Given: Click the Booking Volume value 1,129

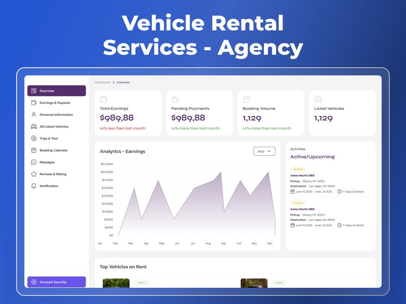Looking at the screenshot, I should click(252, 118).
